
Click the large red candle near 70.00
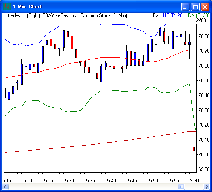point(194,149)
